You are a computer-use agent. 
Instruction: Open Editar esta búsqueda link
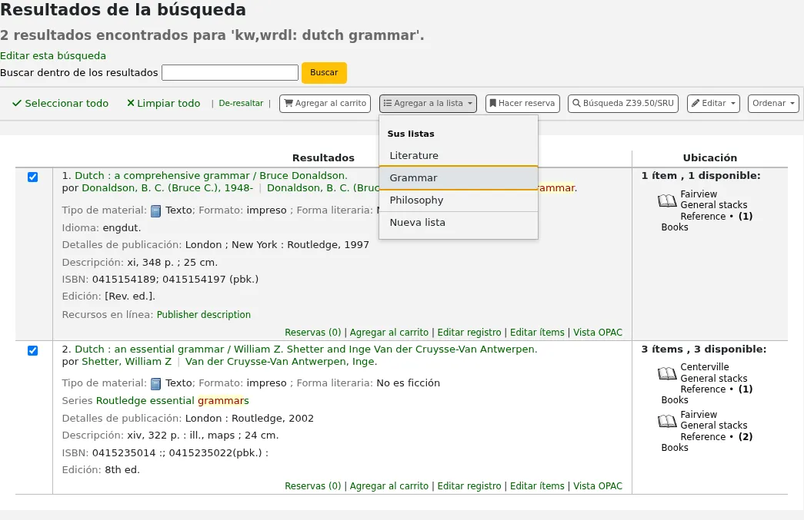click(53, 56)
